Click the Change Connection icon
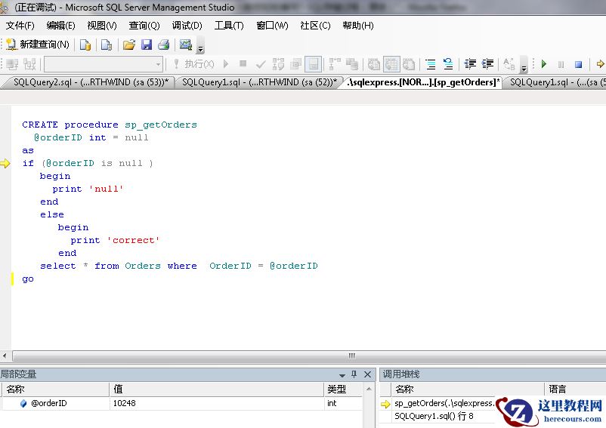This screenshot has width=606, height=428. (29, 64)
